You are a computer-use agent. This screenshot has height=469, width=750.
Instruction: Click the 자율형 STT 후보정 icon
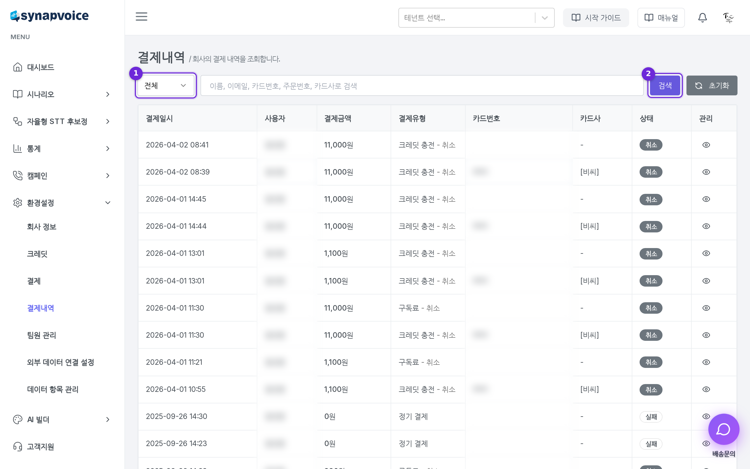tap(18, 121)
